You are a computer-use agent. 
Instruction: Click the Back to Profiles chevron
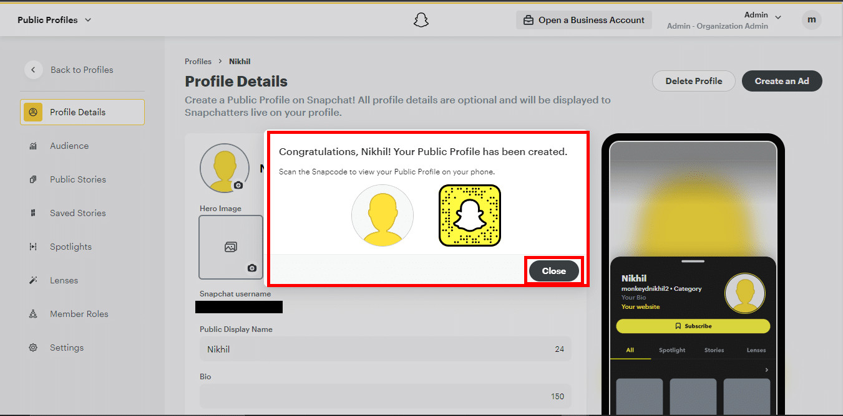coord(34,70)
